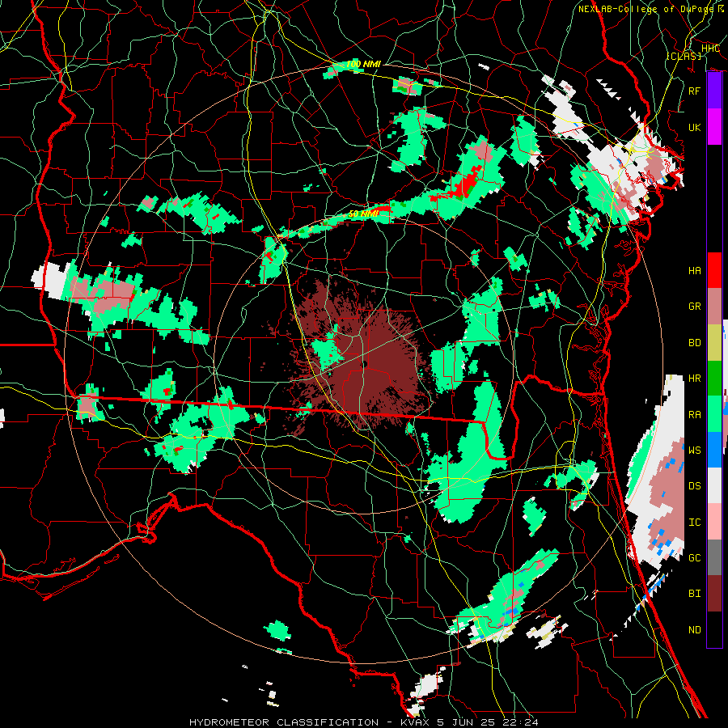Click the HR legend label
The height and width of the screenshot is (728, 728).
(x=694, y=379)
